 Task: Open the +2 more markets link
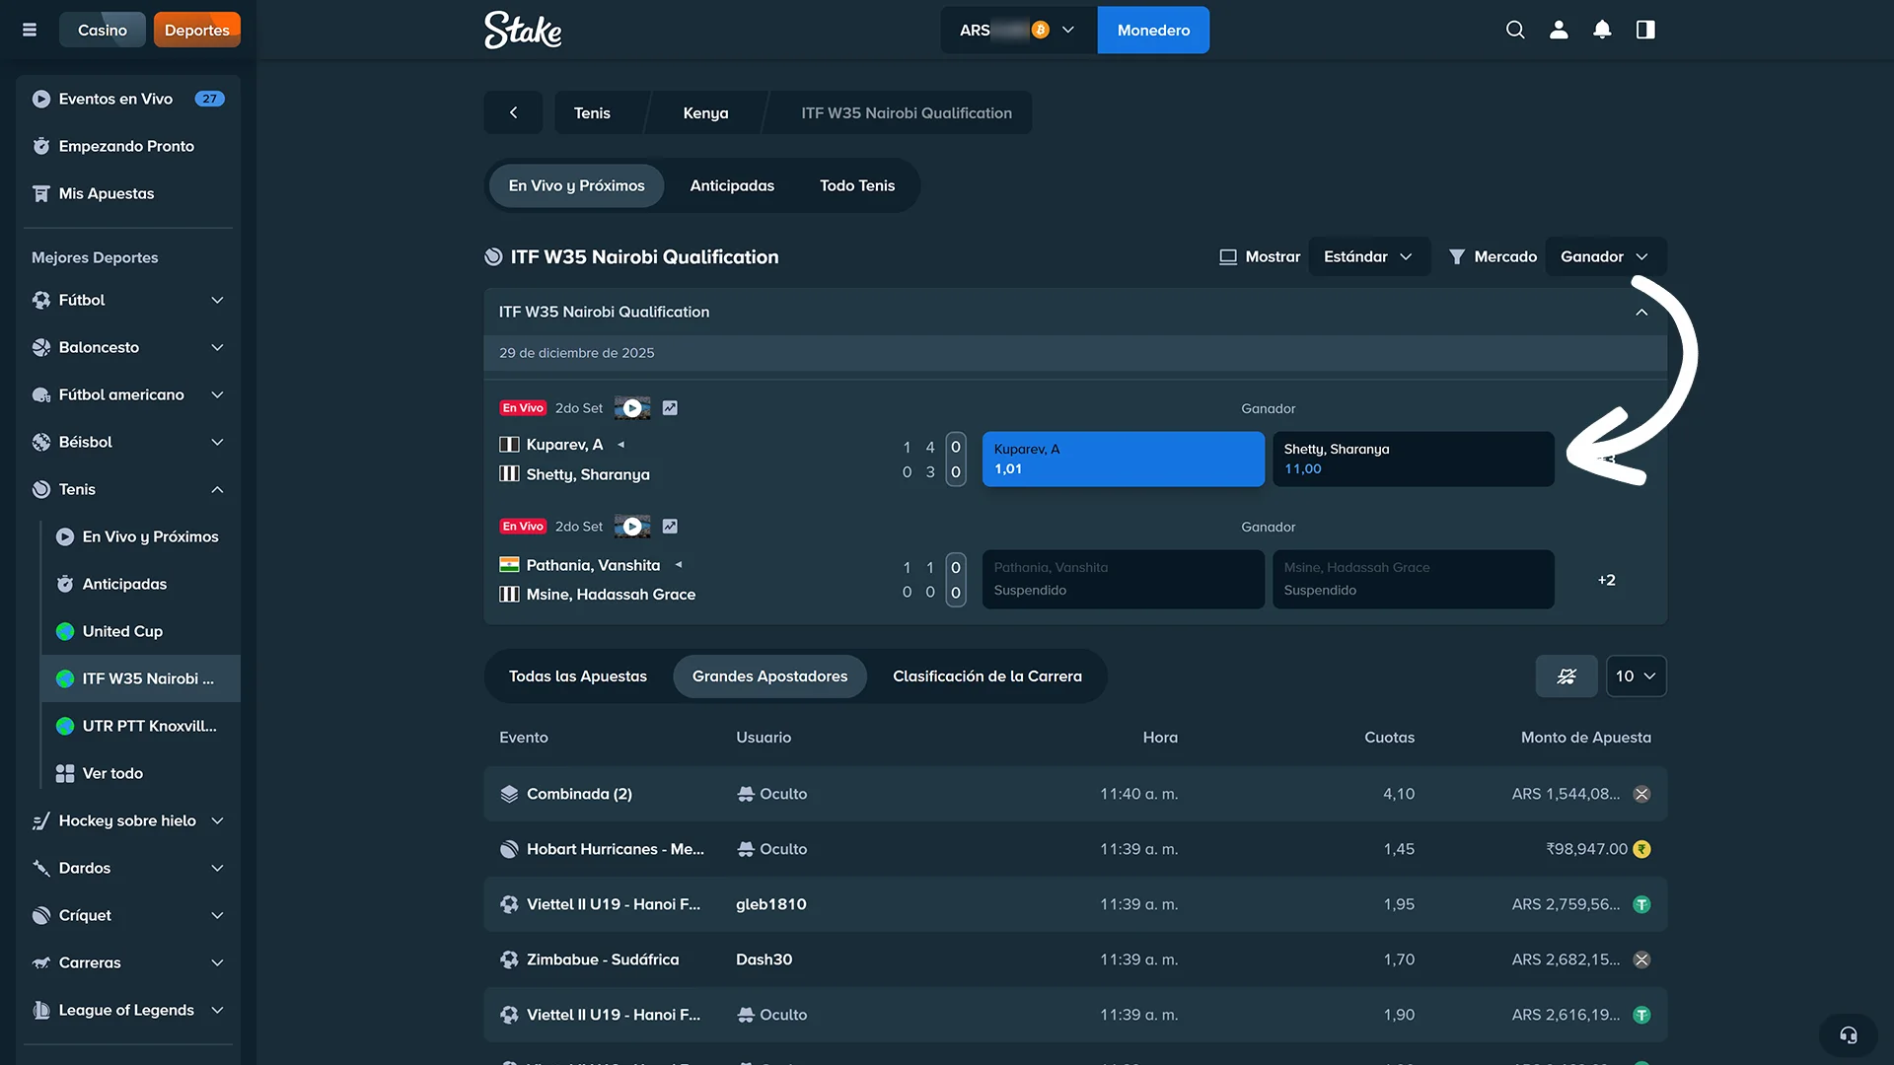click(x=1606, y=580)
